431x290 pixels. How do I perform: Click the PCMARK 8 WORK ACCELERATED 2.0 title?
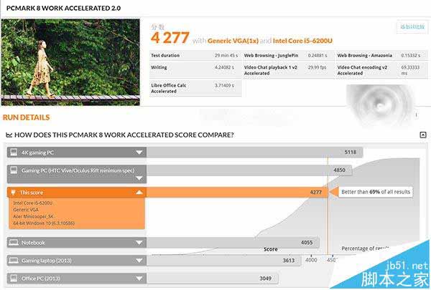(x=63, y=8)
